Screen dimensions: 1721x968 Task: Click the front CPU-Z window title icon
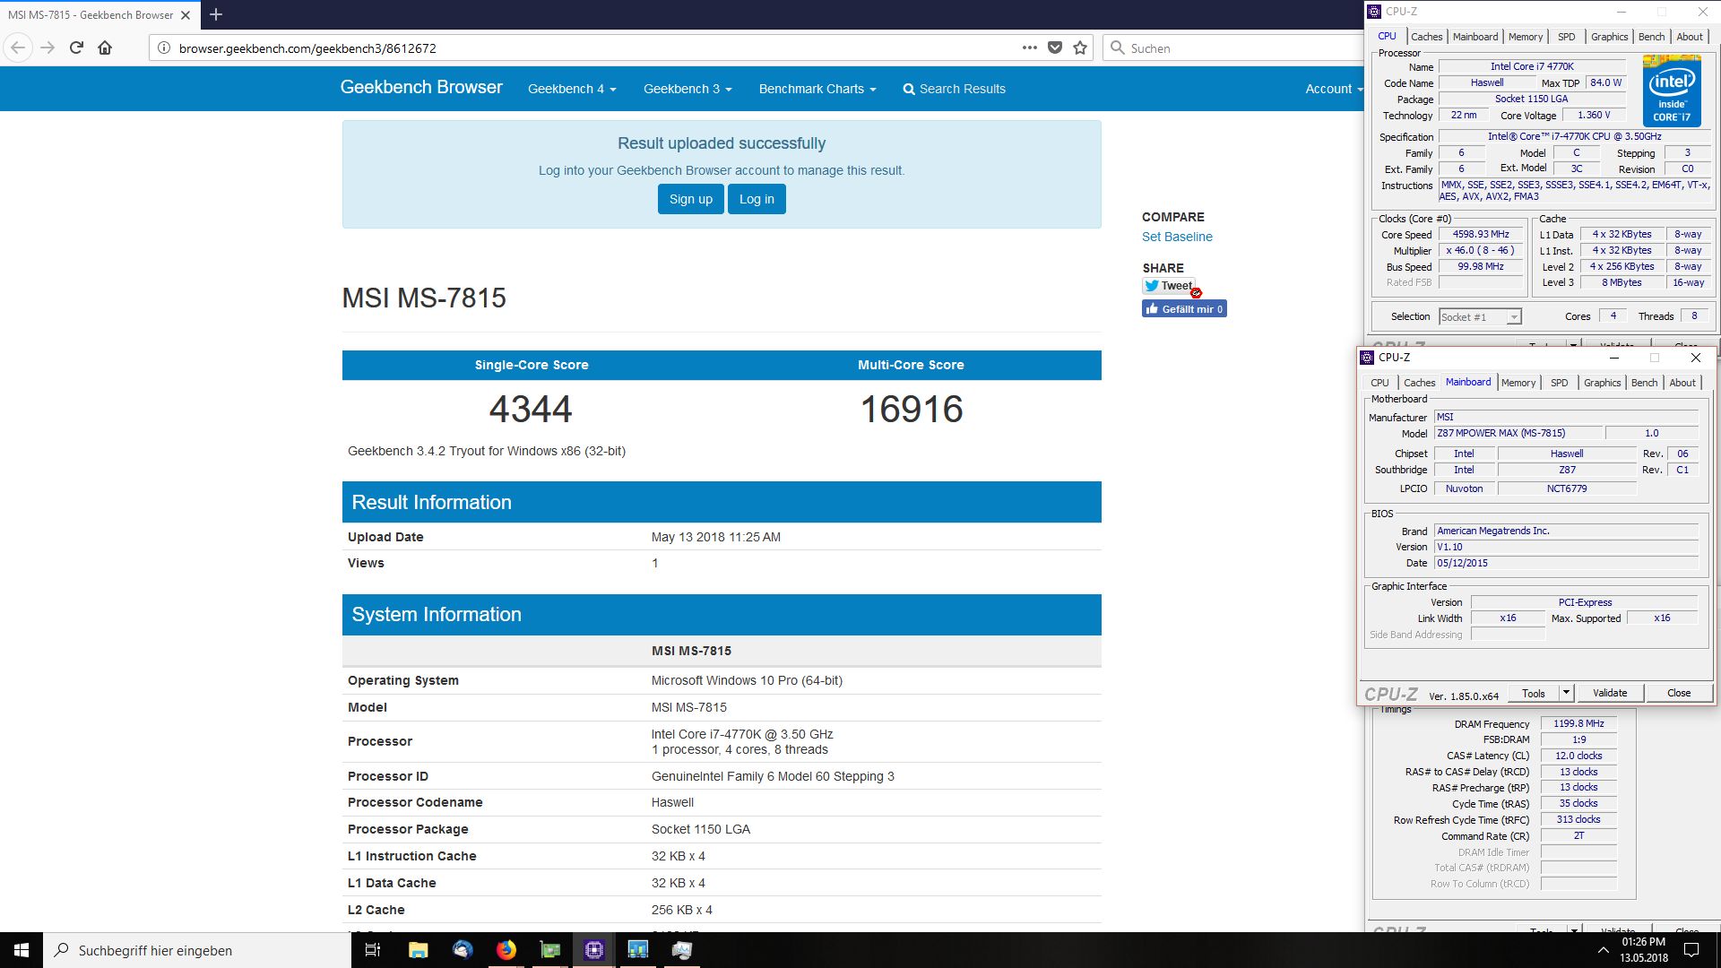pos(1367,357)
